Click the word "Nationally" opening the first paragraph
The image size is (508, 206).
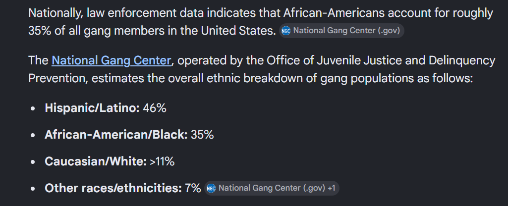[x=56, y=13]
